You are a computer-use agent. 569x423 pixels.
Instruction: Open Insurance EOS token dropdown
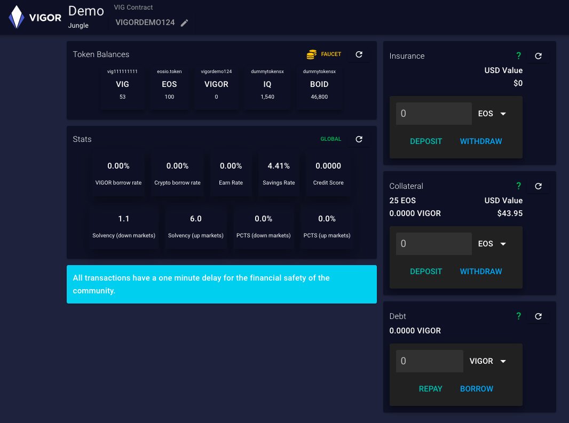492,114
